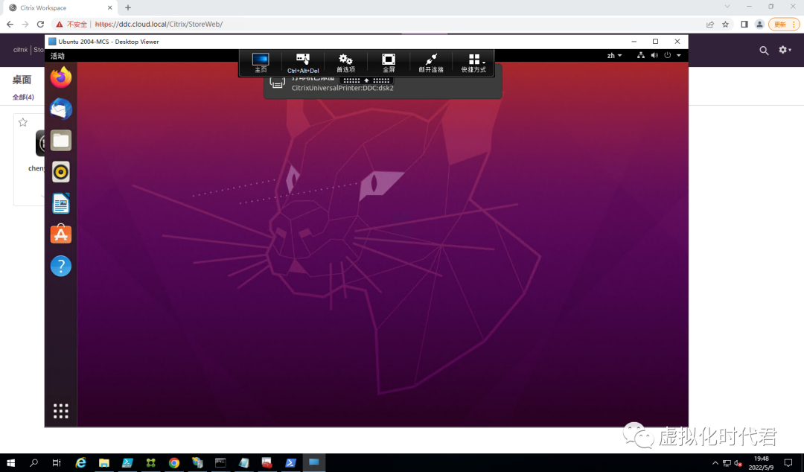Click the 19:48 clock in taskbar
Viewport: 804px width, 472px height.
tap(761, 463)
